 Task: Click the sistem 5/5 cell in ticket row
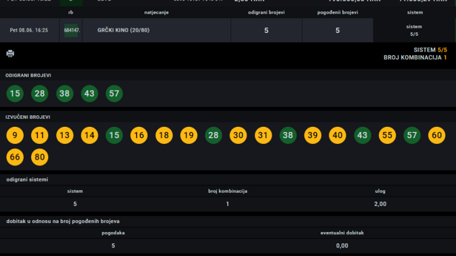click(414, 30)
